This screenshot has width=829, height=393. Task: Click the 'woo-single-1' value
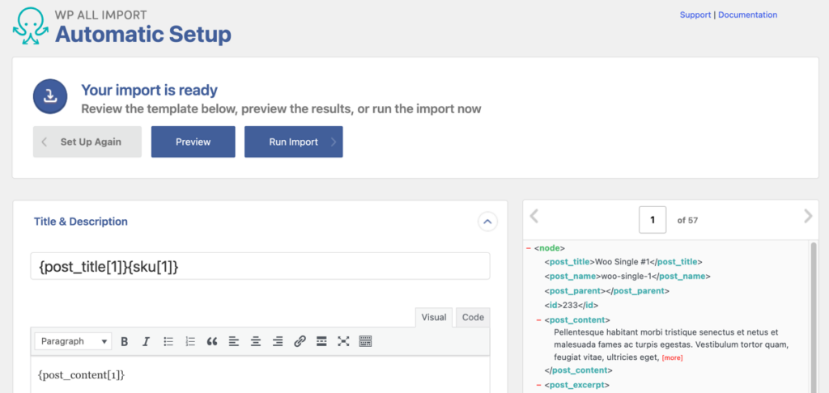(x=624, y=277)
